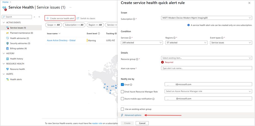This screenshot has height=126, width=255.
Task: Click the info icon next to Event types
Action: (x=222, y=38)
